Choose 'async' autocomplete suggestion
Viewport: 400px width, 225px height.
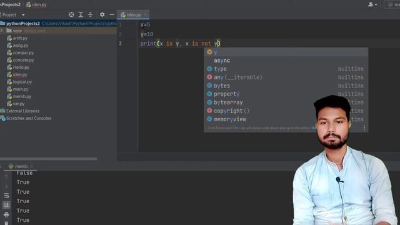pos(286,61)
